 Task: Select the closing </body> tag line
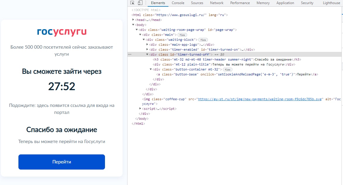tap(142, 119)
